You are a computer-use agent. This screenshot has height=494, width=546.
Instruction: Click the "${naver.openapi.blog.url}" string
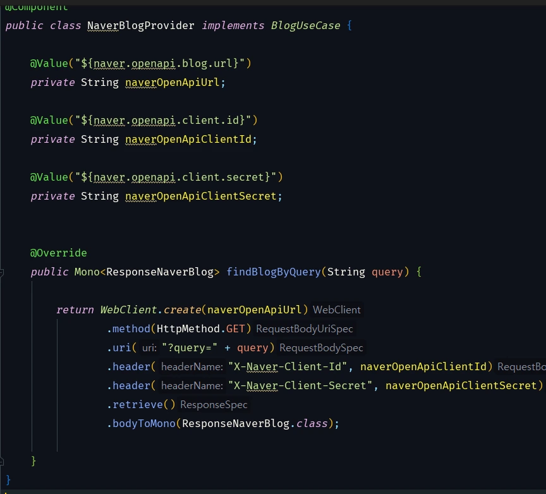pyautogui.click(x=160, y=63)
